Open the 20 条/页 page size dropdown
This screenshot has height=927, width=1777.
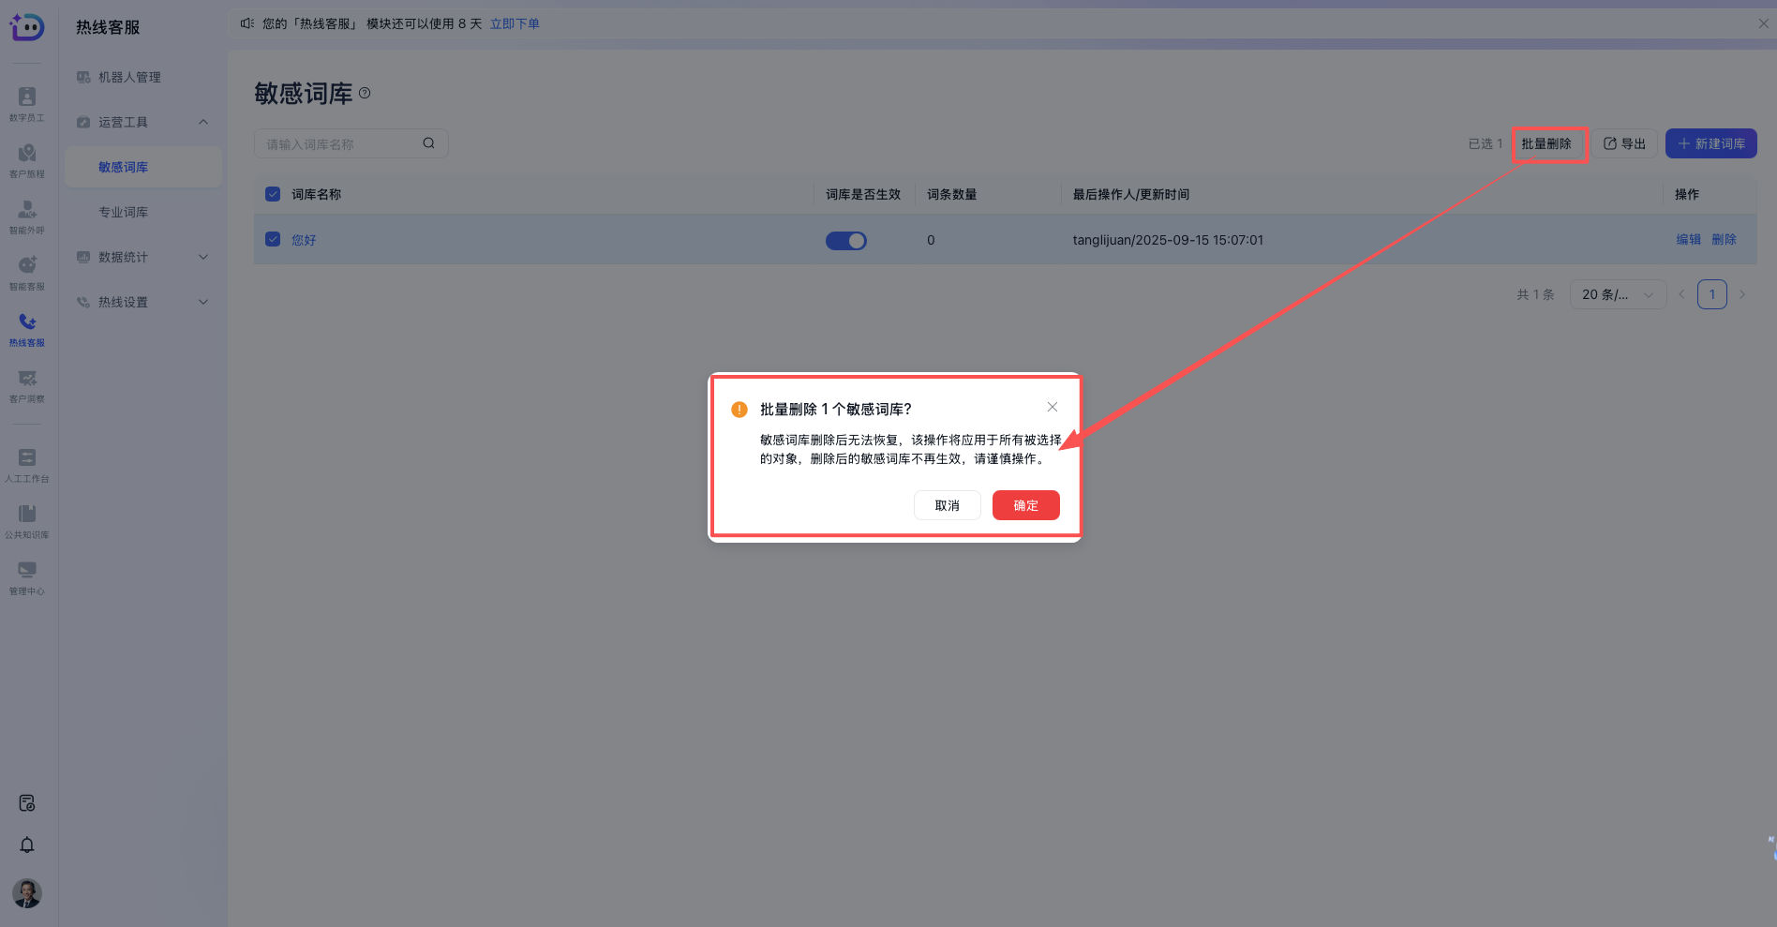tap(1618, 293)
